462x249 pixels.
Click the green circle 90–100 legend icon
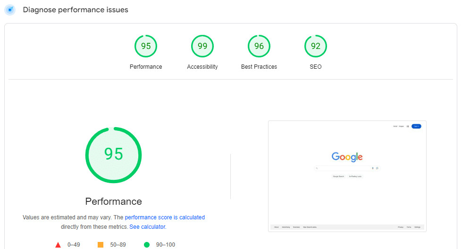[x=146, y=245]
